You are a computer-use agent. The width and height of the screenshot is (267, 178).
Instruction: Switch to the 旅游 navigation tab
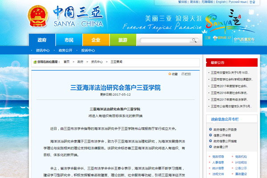click(x=123, y=40)
